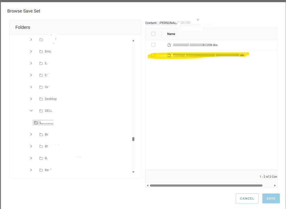Screen dimensions: 286x209
Task: Click the Desktop folder icon
Action: tap(41, 99)
